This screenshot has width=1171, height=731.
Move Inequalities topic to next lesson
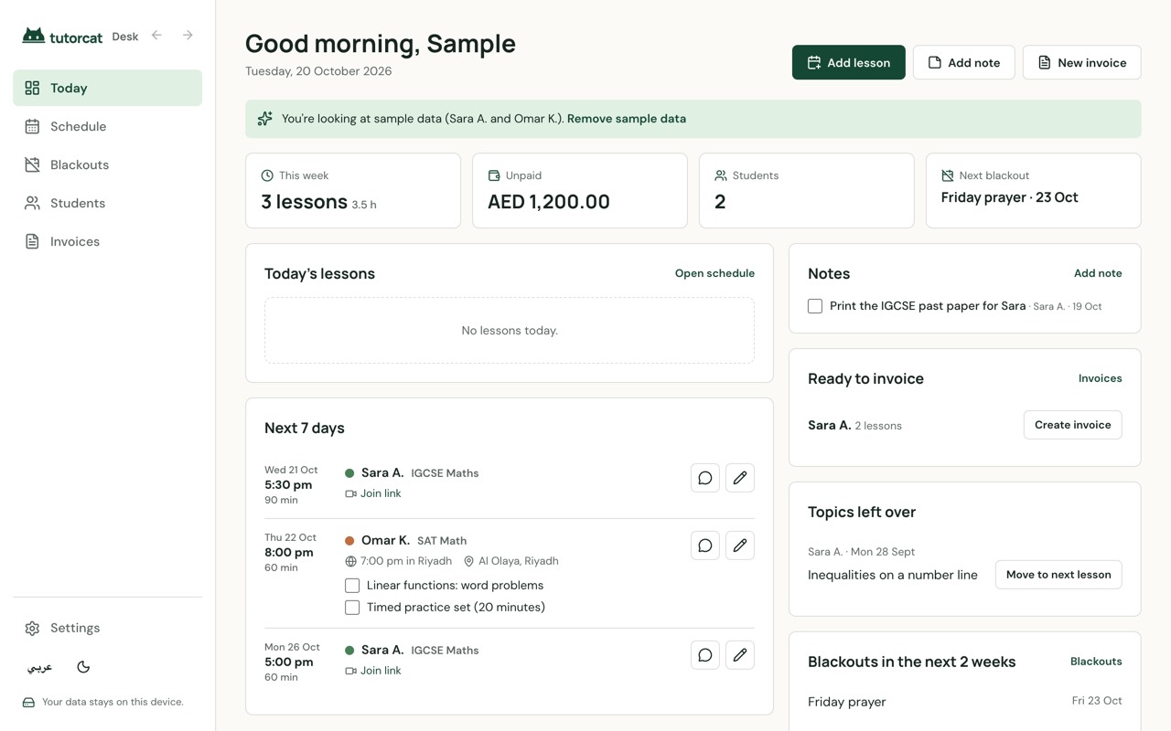coord(1058,575)
